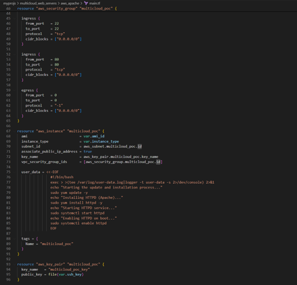
Task: Click the var.instance_type reference
Action: coord(101,141)
